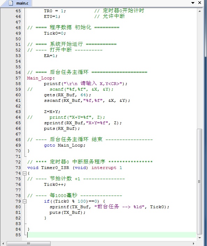Click the goto Main_Loop; statement
This screenshot has height=246, width=207.
pos(65,145)
